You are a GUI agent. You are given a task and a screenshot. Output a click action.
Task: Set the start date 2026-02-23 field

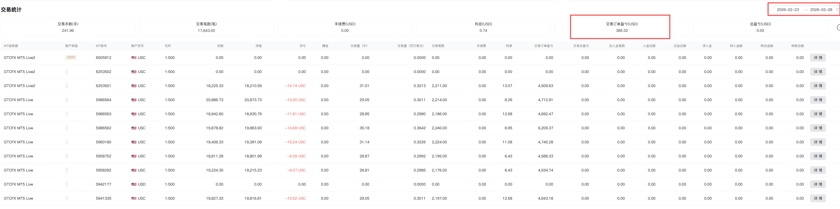(788, 10)
